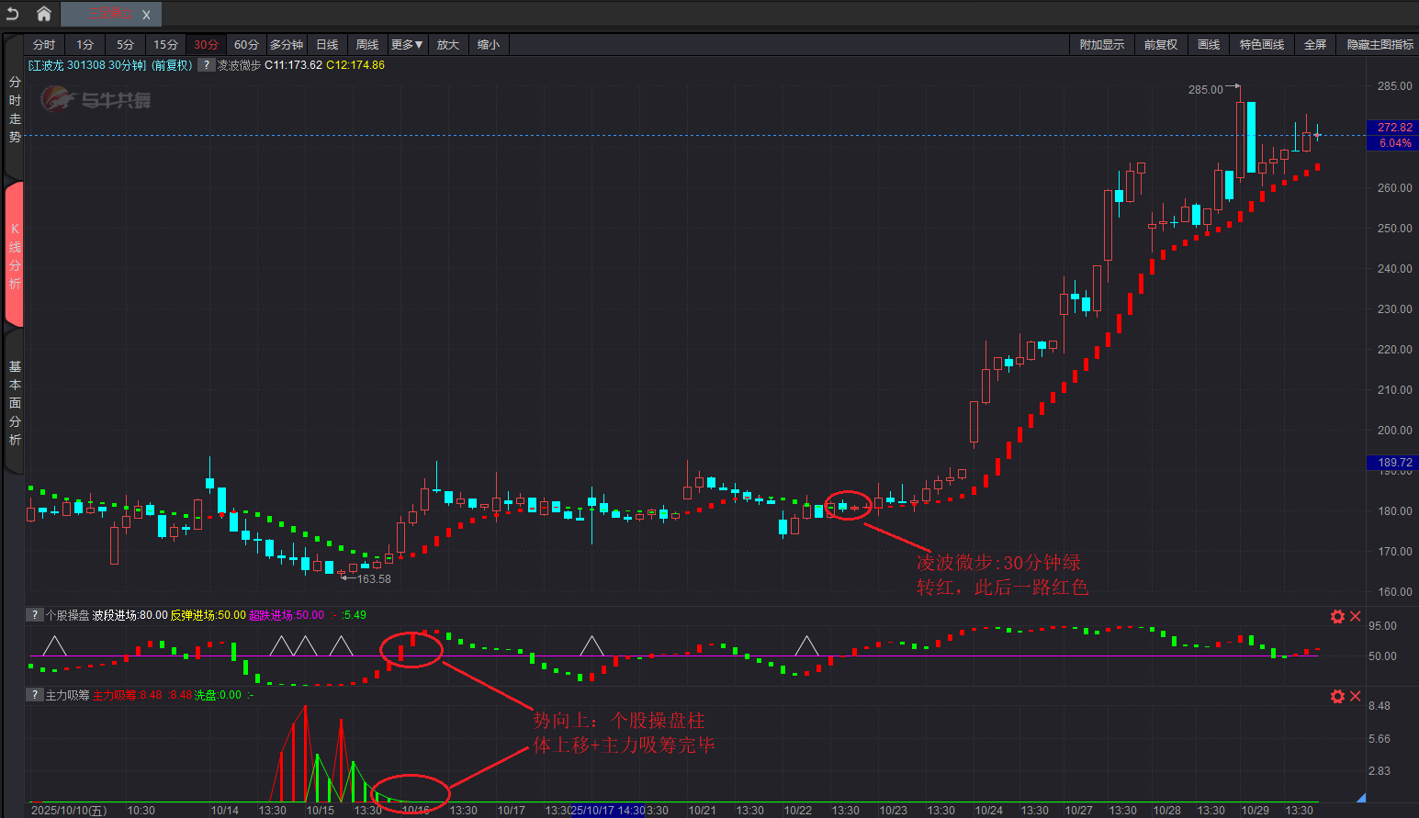Click the 272.82 current price marker

[1394, 128]
